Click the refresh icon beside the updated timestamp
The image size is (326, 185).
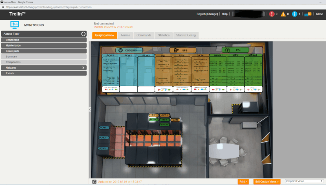(94, 181)
